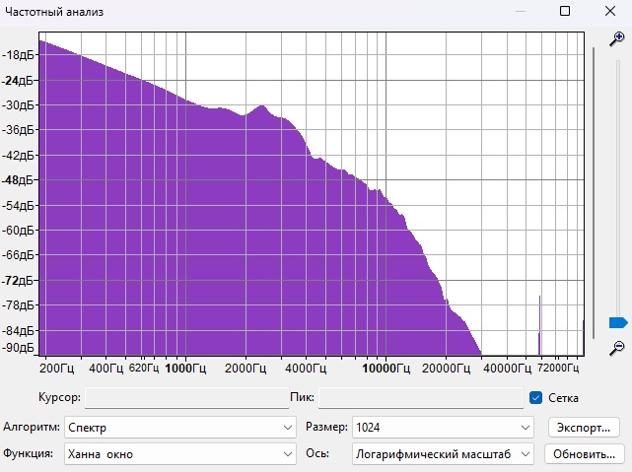Maximize the Частотный анализ window

pyautogui.click(x=565, y=11)
